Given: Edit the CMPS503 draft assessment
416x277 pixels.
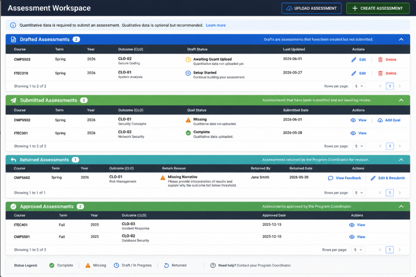Looking at the screenshot, I should (x=359, y=59).
